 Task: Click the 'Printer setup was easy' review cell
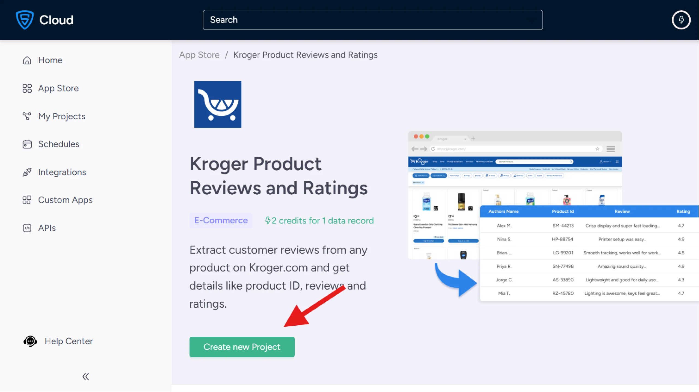[622, 239]
